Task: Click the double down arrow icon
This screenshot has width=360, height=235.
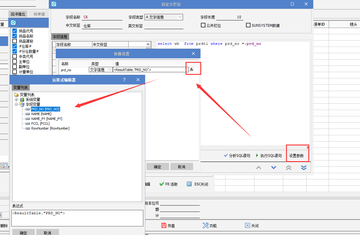Action: click(304, 168)
